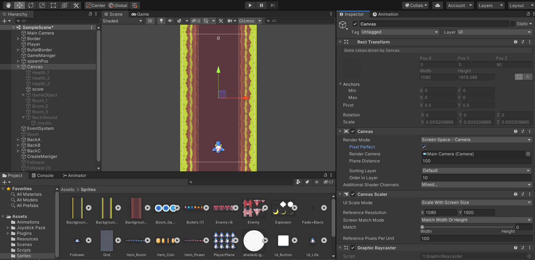Save project search as favorite
535x260 pixels.
[x=316, y=182]
